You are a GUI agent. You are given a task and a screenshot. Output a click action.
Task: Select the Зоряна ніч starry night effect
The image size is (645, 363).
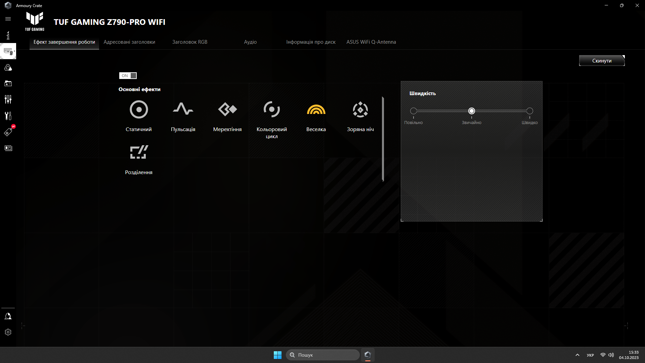tap(360, 110)
